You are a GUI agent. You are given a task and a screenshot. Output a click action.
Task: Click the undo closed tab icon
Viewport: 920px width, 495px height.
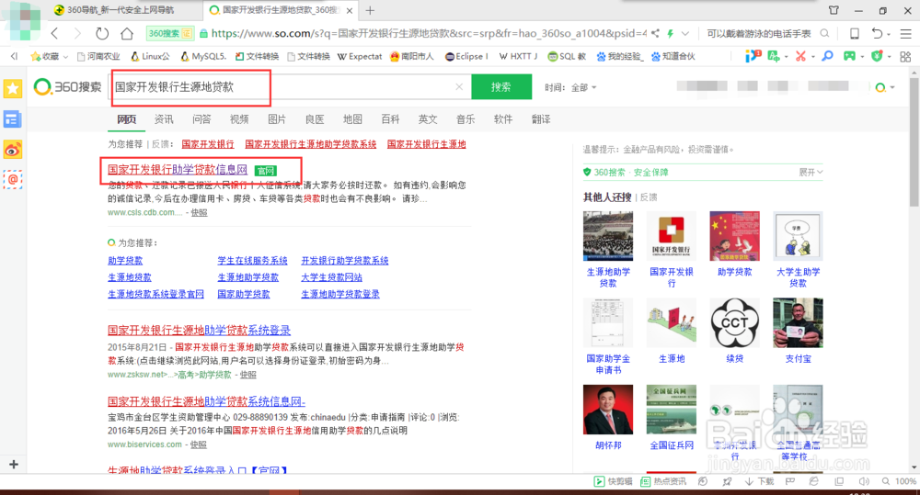tap(877, 33)
